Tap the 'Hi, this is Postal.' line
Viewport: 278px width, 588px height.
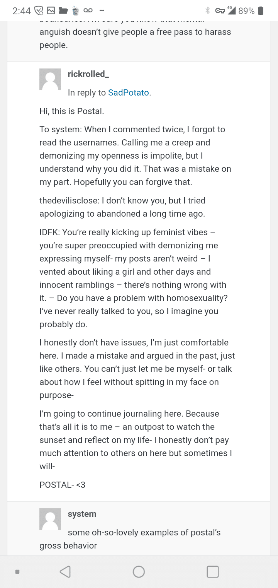pyautogui.click(x=72, y=111)
